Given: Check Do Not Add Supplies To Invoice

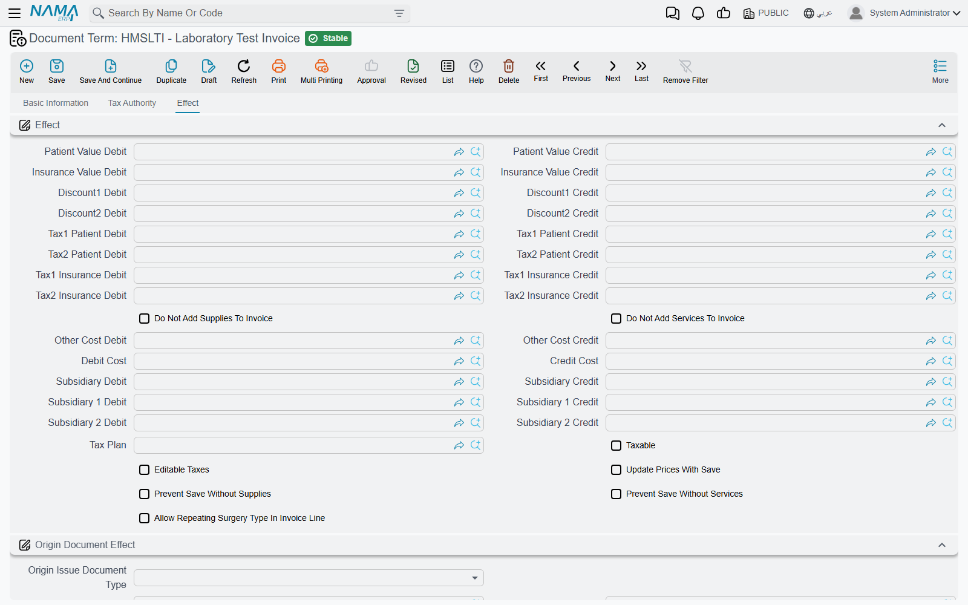Looking at the screenshot, I should [145, 318].
